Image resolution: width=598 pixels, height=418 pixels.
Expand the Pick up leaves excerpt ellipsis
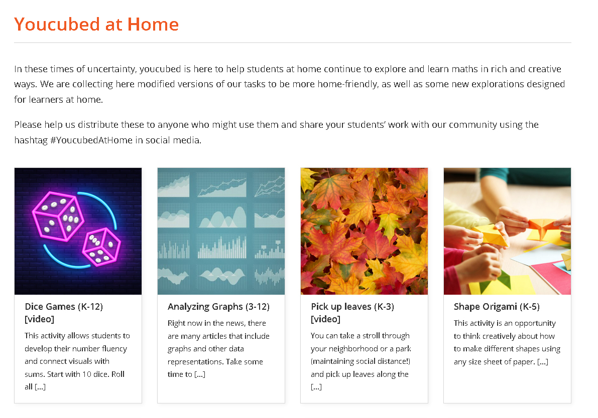(316, 387)
